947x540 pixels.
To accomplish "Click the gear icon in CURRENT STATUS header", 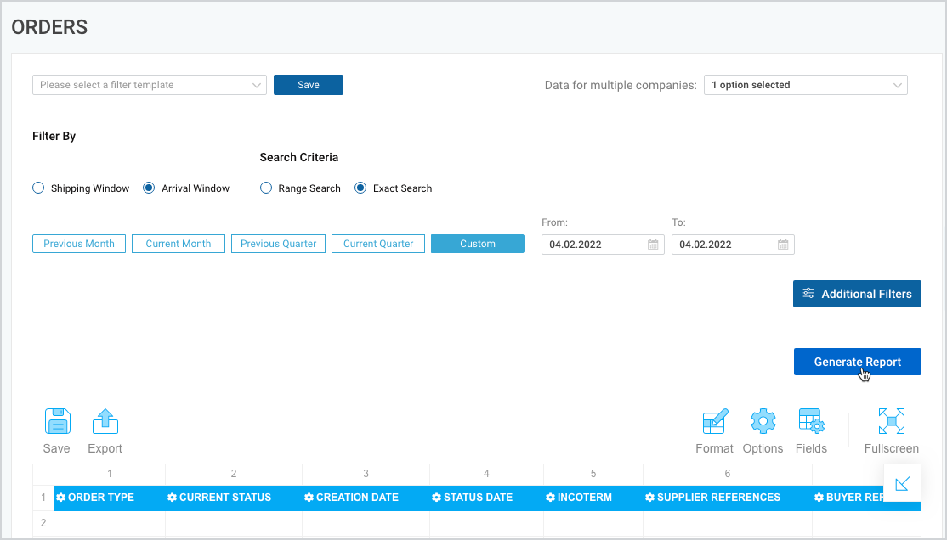I will pyautogui.click(x=172, y=498).
